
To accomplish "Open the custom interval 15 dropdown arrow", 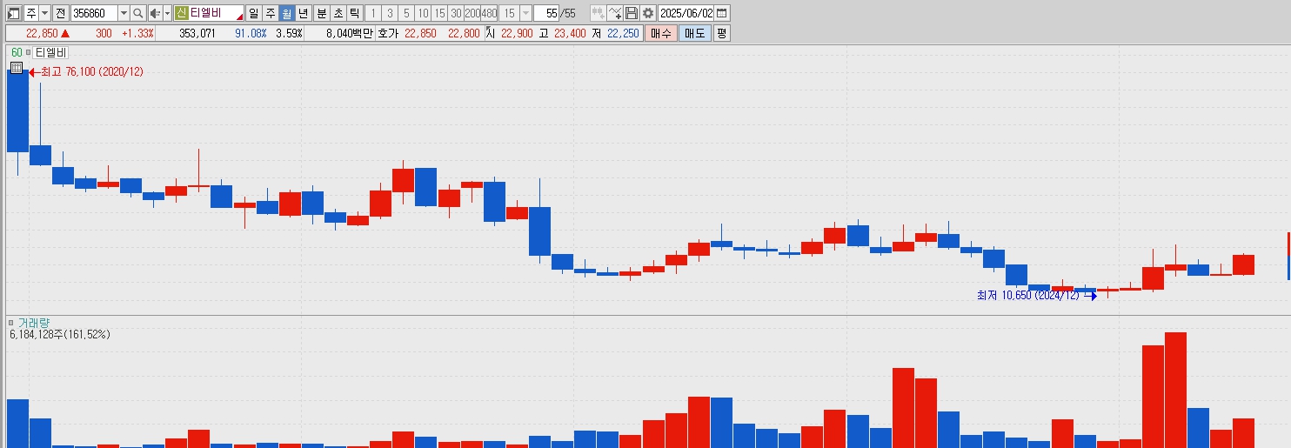I will point(525,13).
